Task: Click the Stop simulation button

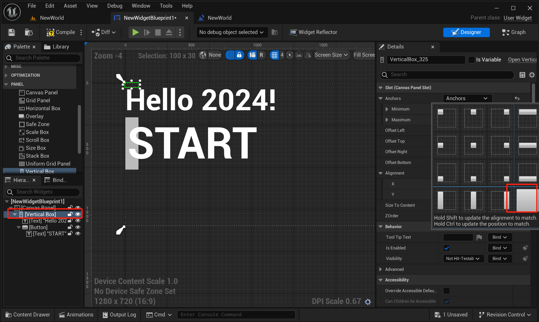Action: (x=158, y=32)
